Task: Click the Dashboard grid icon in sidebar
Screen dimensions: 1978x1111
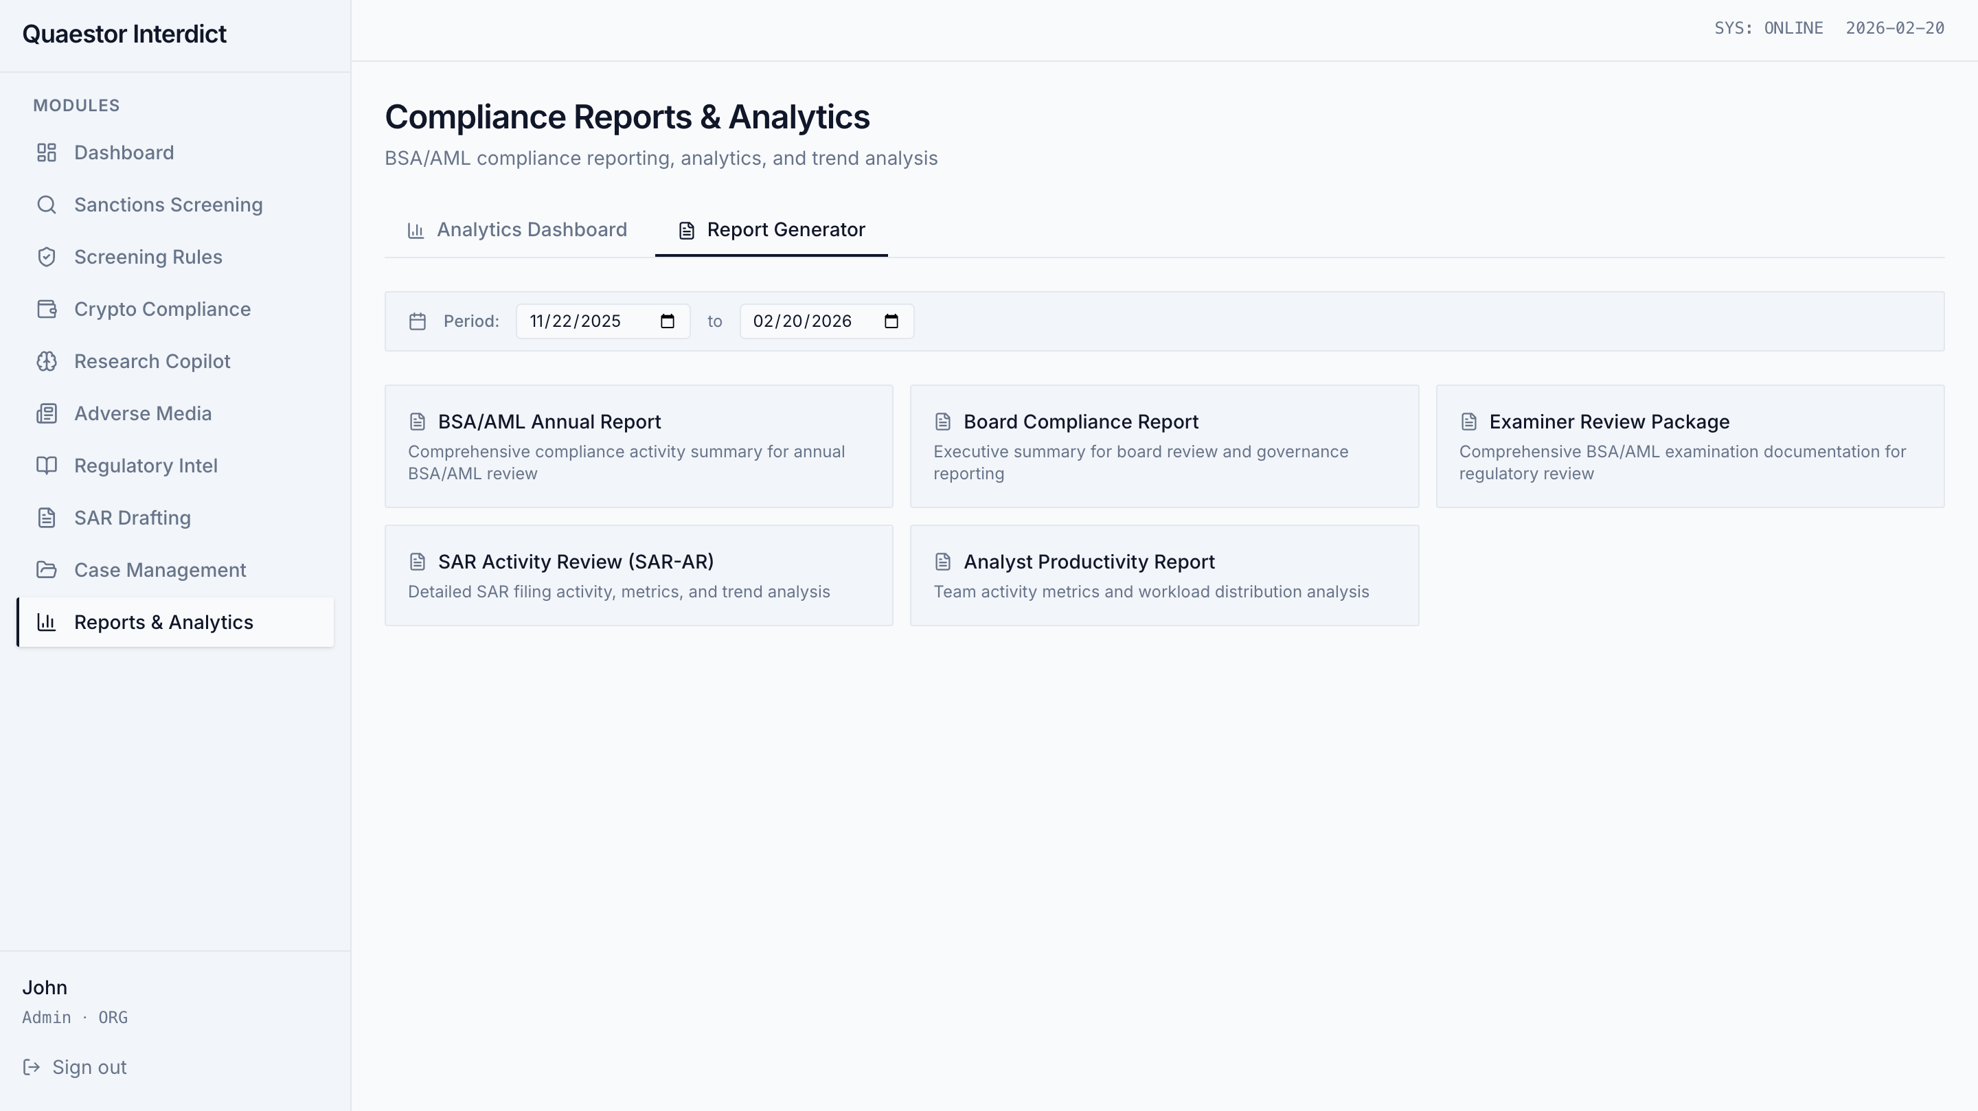Action: pos(47,153)
